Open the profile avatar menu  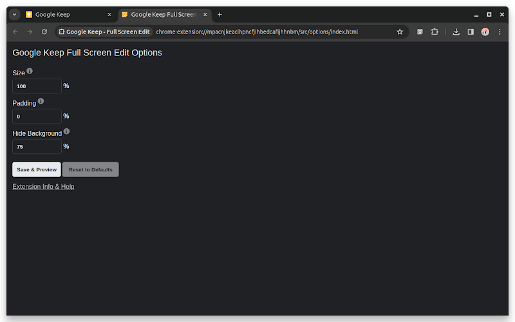pos(485,32)
